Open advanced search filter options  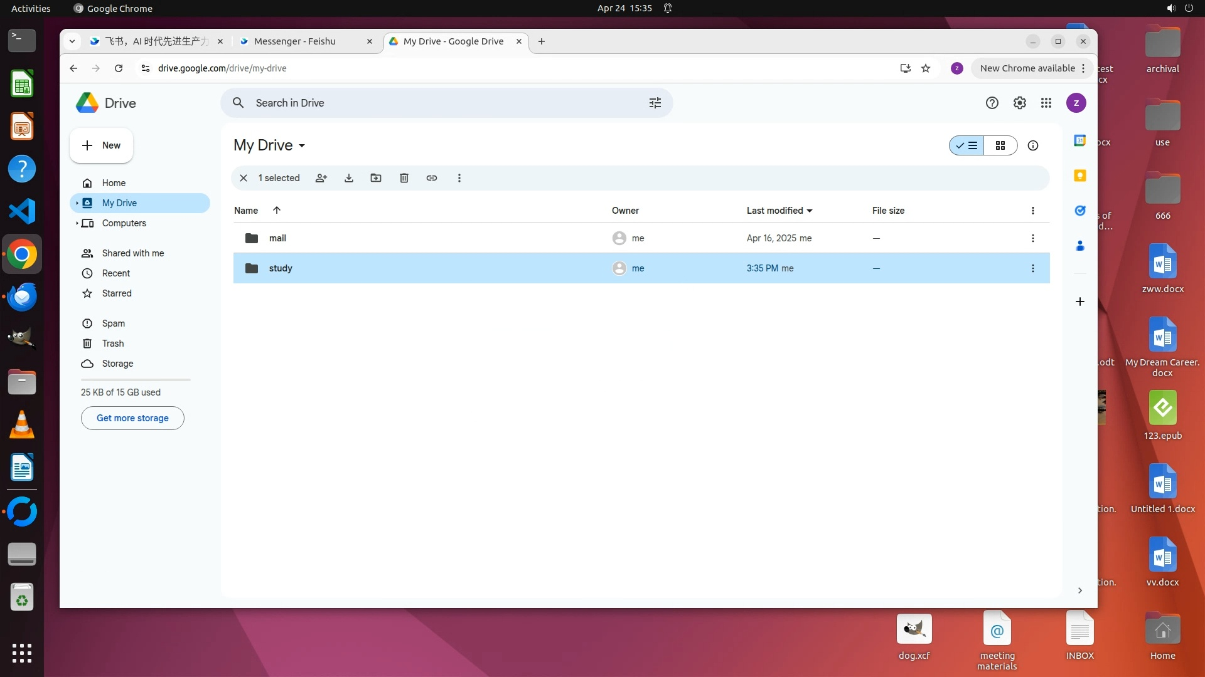[x=655, y=103]
